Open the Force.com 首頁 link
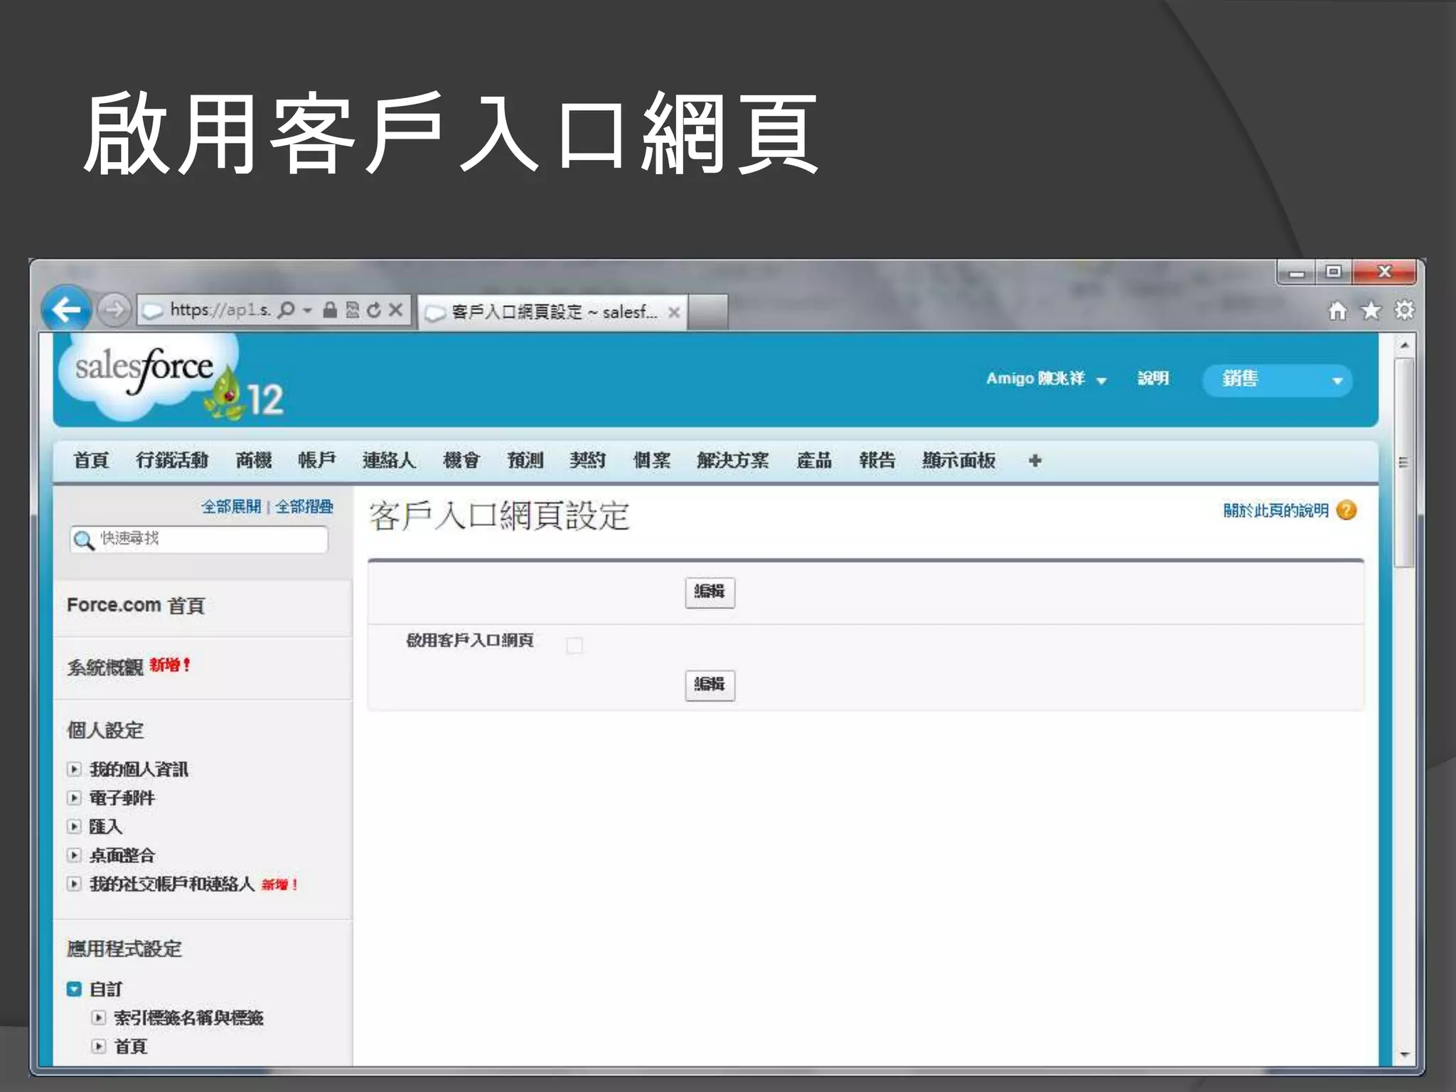Screen dimensions: 1456x1092 point(136,606)
